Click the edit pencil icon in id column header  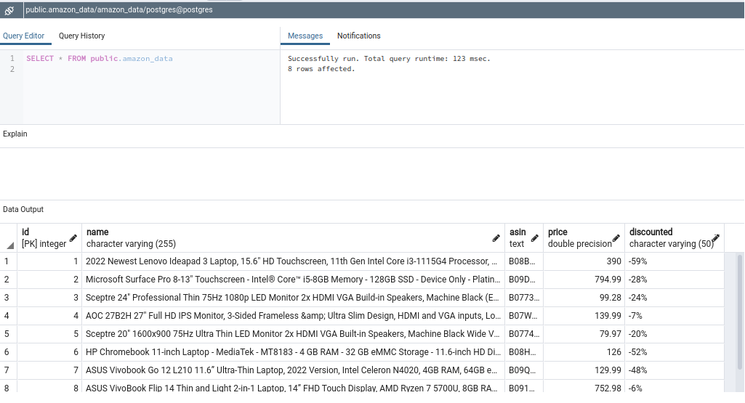coord(73,238)
